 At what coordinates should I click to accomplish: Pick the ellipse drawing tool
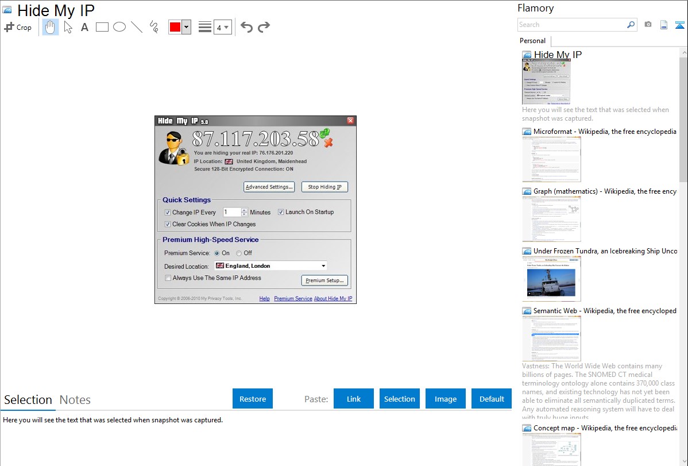click(x=119, y=27)
